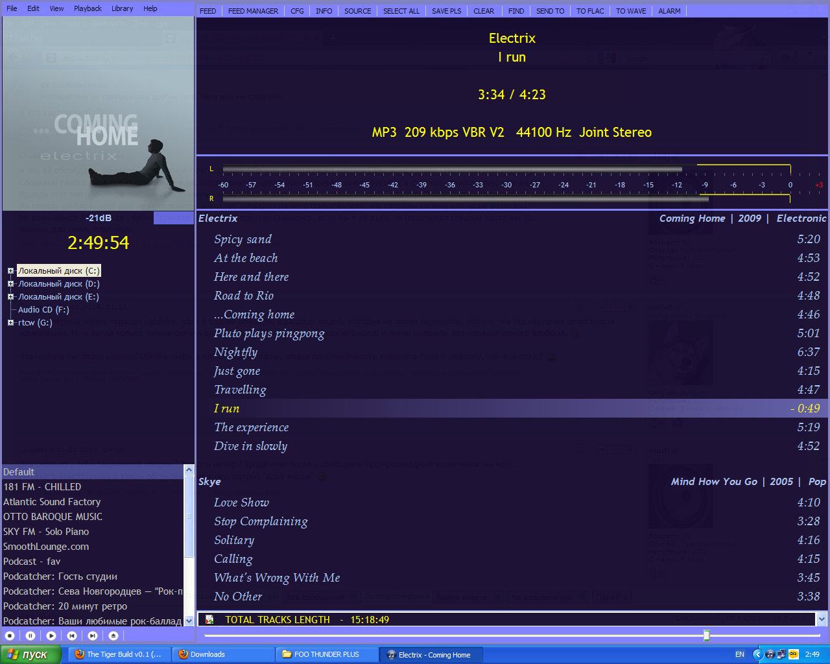The height and width of the screenshot is (664, 830).
Task: Select Audio CD (F:) in drive tree
Action: 43,310
